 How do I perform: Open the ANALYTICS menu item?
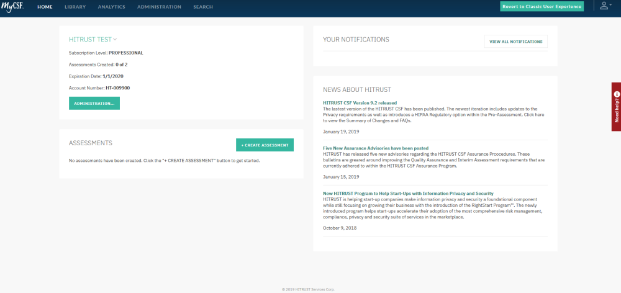tap(112, 7)
